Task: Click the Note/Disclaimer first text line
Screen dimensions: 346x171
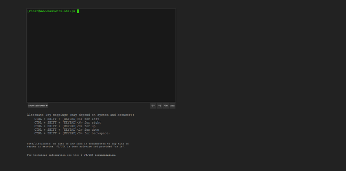Action: point(77,144)
